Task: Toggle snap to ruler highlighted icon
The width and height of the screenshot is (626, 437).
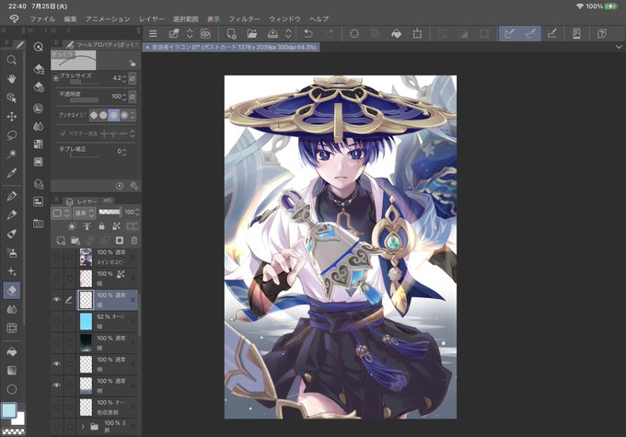Action: [x=509, y=33]
